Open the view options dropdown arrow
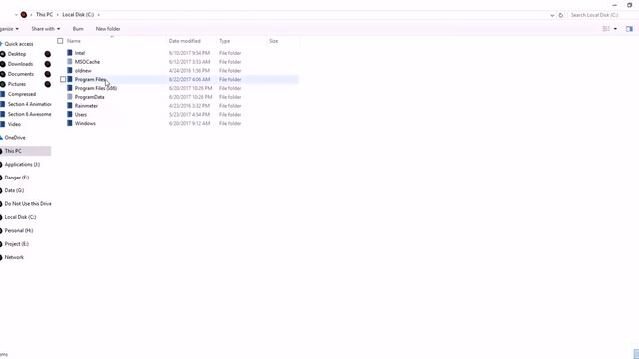The image size is (639, 359). click(x=615, y=29)
